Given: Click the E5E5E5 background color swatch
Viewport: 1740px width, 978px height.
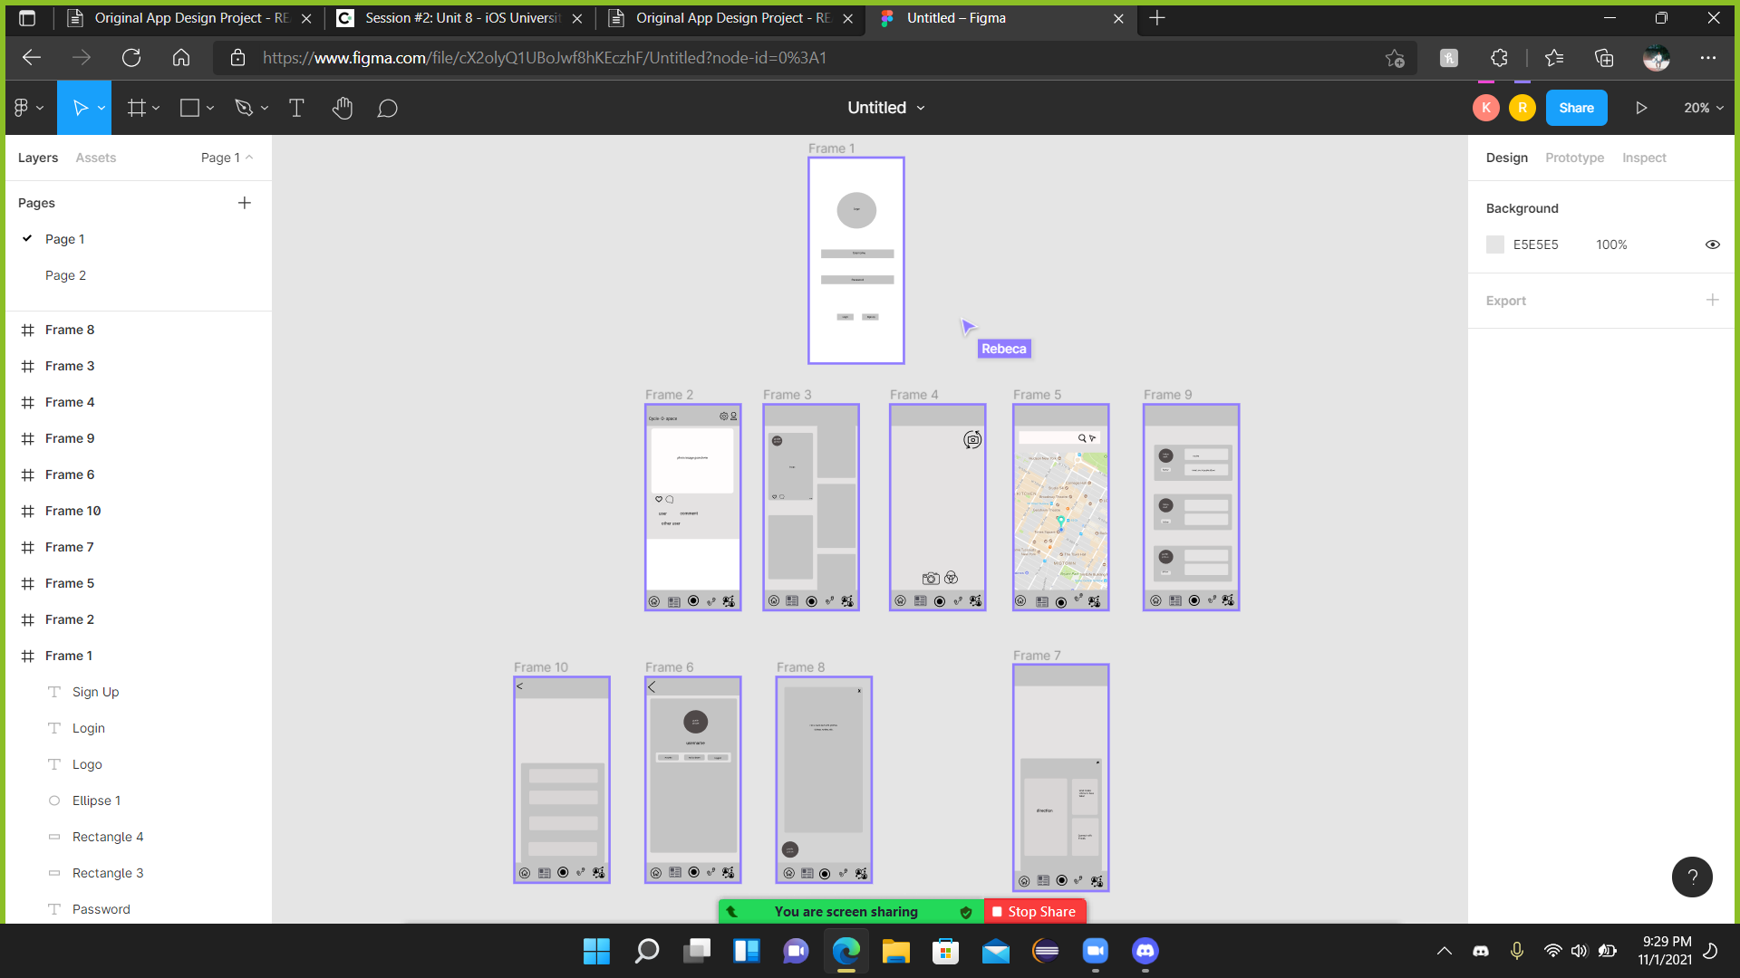Looking at the screenshot, I should pyautogui.click(x=1495, y=244).
